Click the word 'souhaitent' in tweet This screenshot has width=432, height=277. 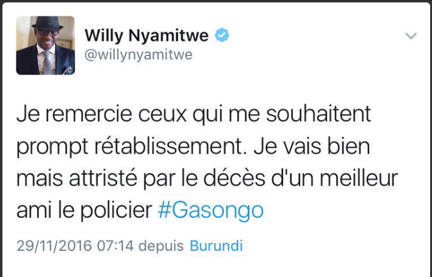point(319,115)
